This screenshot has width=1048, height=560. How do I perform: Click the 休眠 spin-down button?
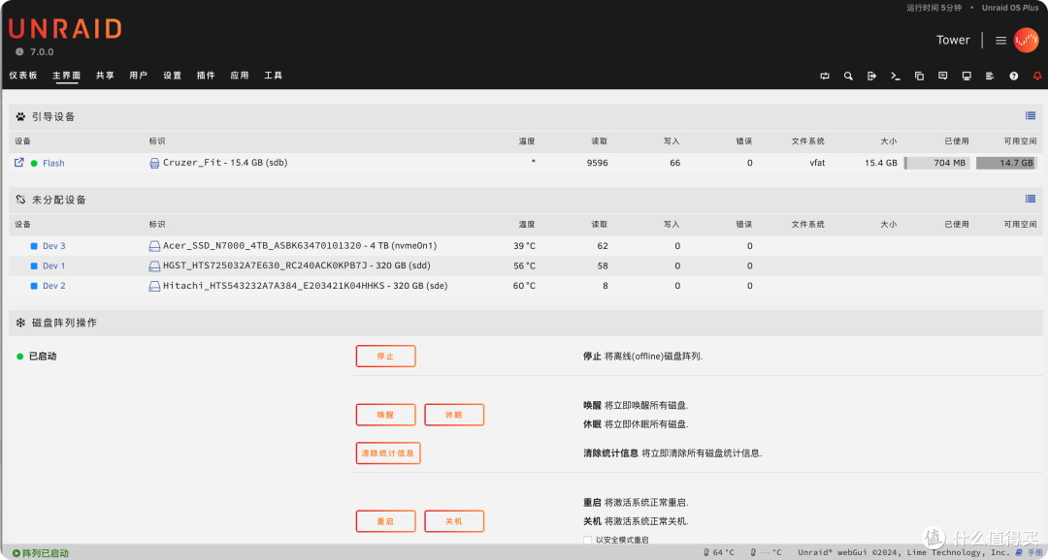pos(454,416)
